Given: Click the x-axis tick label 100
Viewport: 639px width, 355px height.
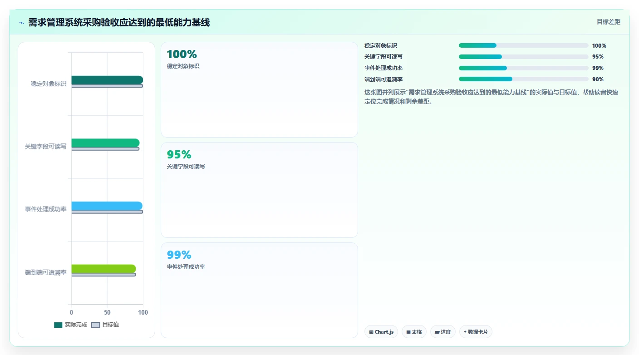Looking at the screenshot, I should (x=143, y=312).
